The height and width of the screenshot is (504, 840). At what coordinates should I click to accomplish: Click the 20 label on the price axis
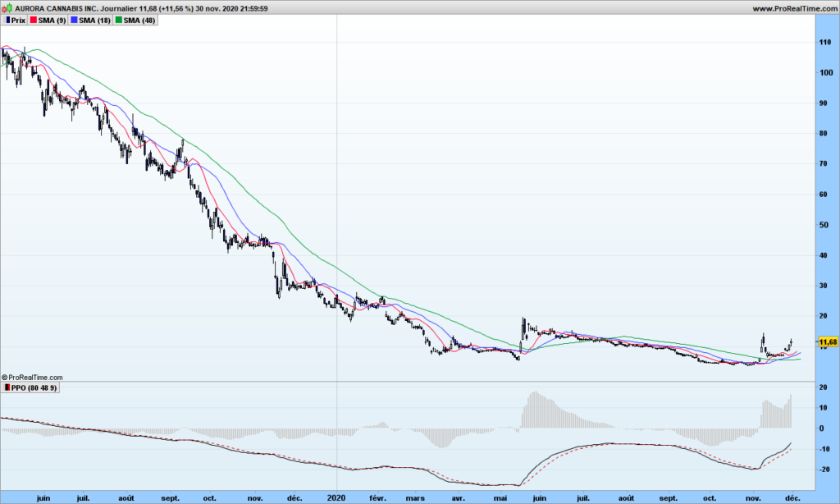click(823, 316)
